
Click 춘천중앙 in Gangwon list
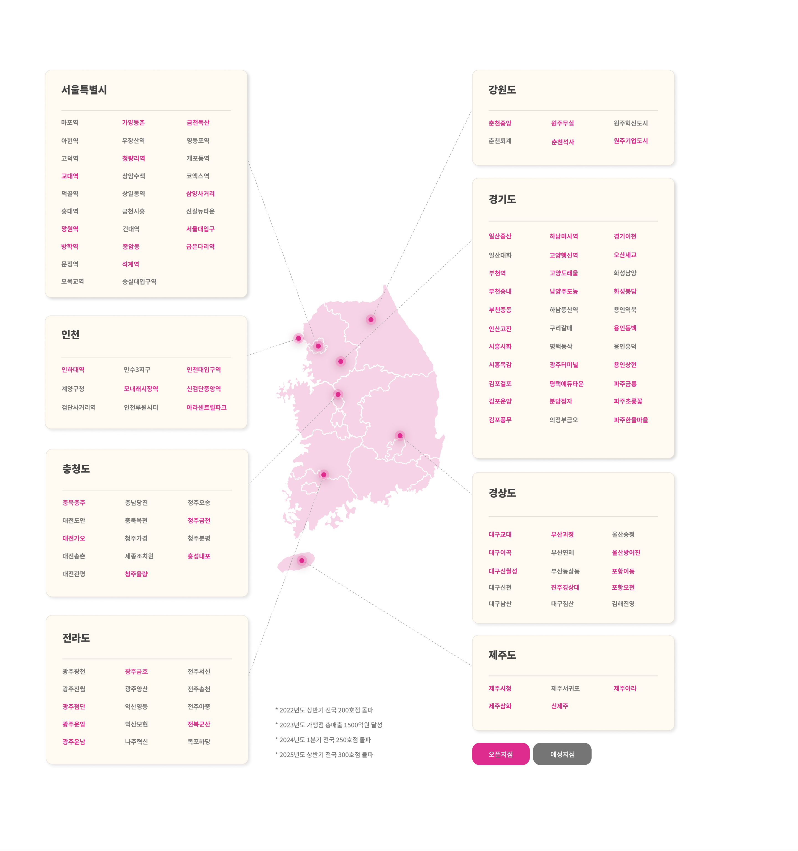click(x=500, y=123)
